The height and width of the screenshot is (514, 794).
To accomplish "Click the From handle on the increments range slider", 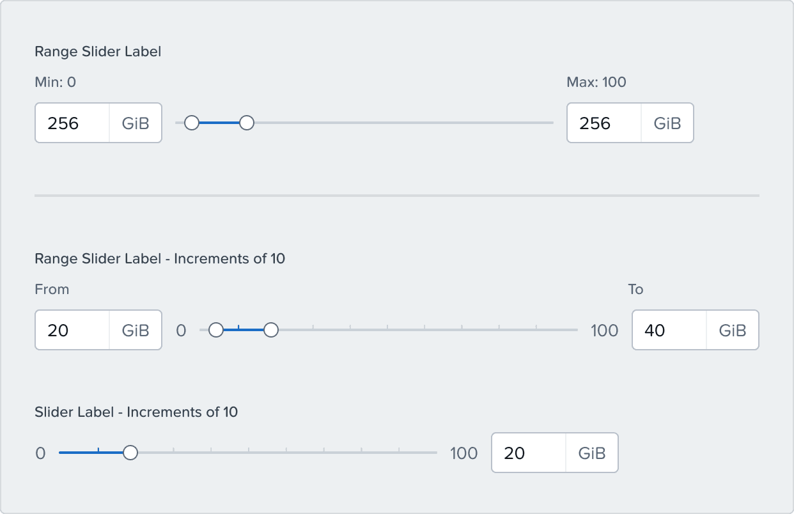I will pos(216,330).
